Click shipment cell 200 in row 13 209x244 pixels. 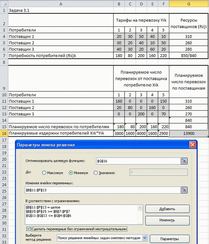click(x=141, y=114)
